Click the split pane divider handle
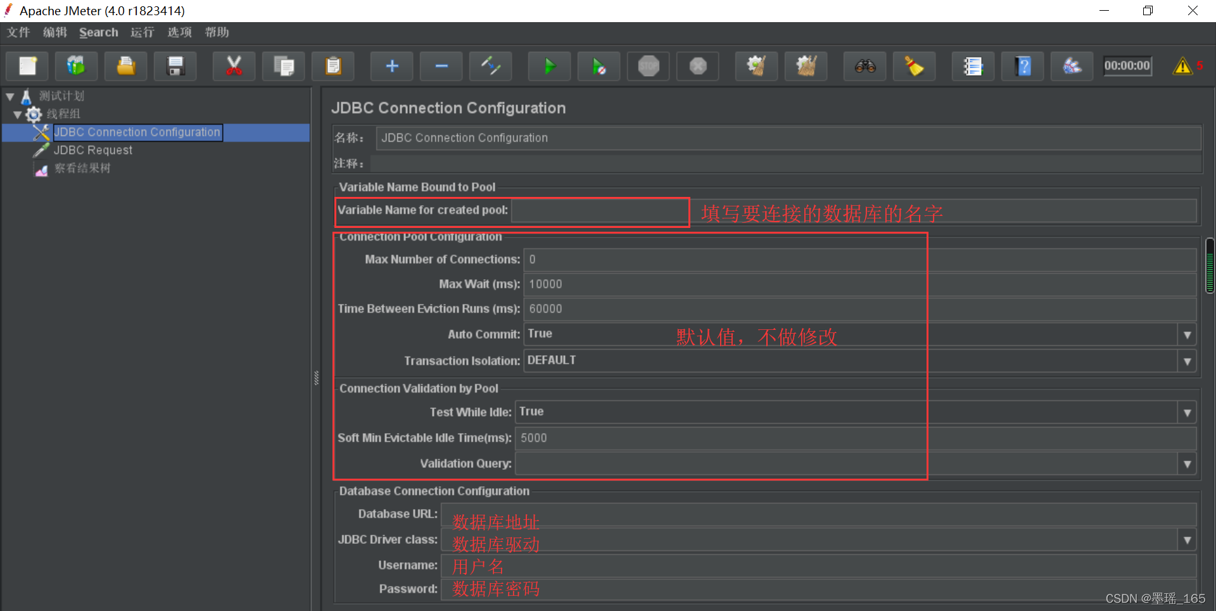Image resolution: width=1216 pixels, height=611 pixels. [317, 378]
